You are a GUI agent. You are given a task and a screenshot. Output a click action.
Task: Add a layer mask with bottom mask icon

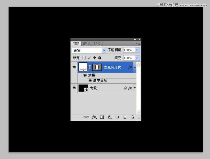(102, 117)
